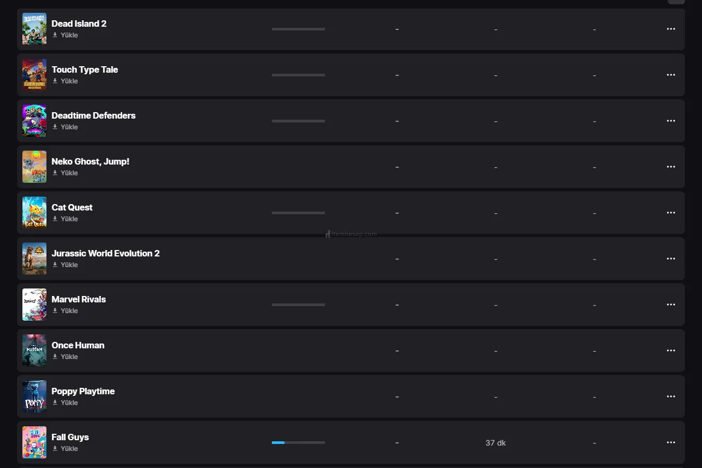Click the three-dot icon for Neko Ghost, Jump!
The height and width of the screenshot is (468, 702).
click(x=671, y=167)
